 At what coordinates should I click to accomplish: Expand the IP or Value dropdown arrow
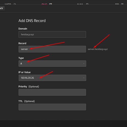pos(84,78)
